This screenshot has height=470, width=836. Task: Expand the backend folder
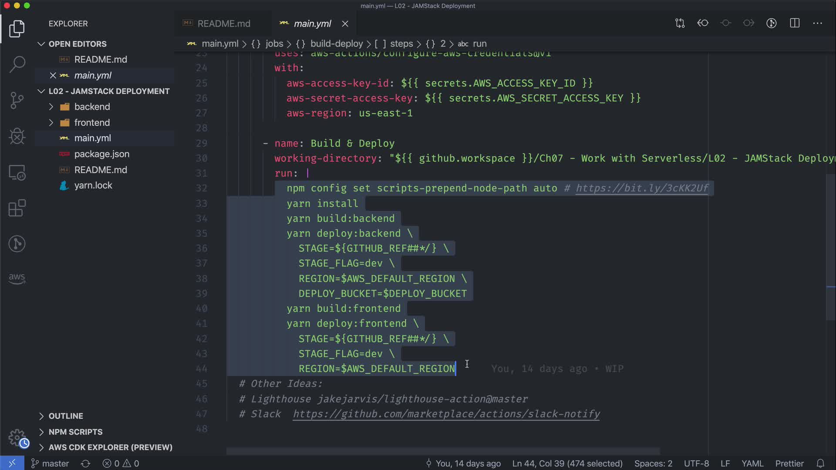pyautogui.click(x=92, y=107)
